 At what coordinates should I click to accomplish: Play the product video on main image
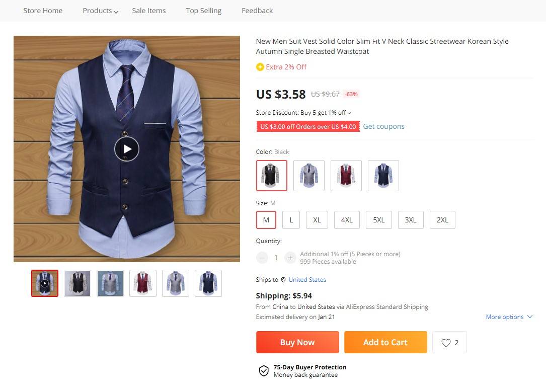tap(127, 149)
